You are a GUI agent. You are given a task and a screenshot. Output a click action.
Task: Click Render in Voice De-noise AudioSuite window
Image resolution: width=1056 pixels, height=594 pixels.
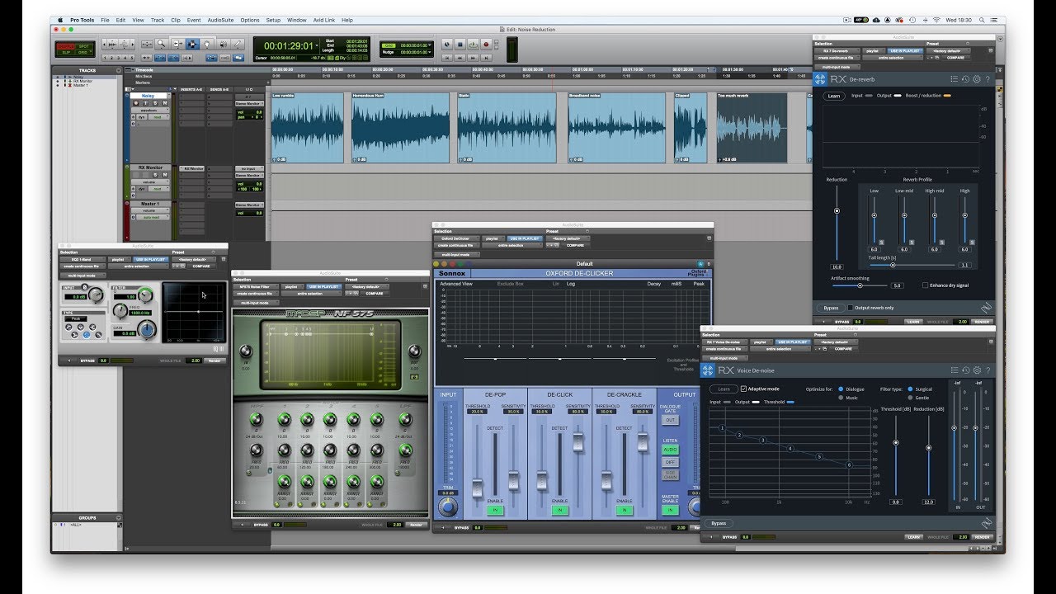click(x=982, y=537)
